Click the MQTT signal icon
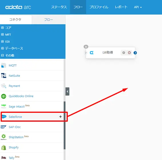The height and width of the screenshot is (160, 162). point(4,65)
